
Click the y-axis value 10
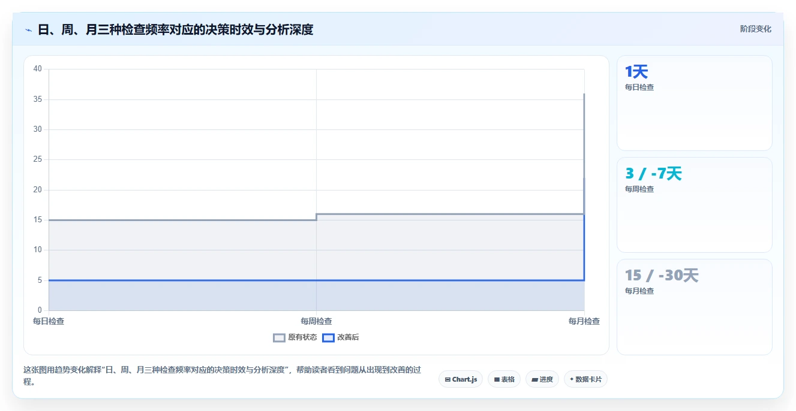click(38, 250)
